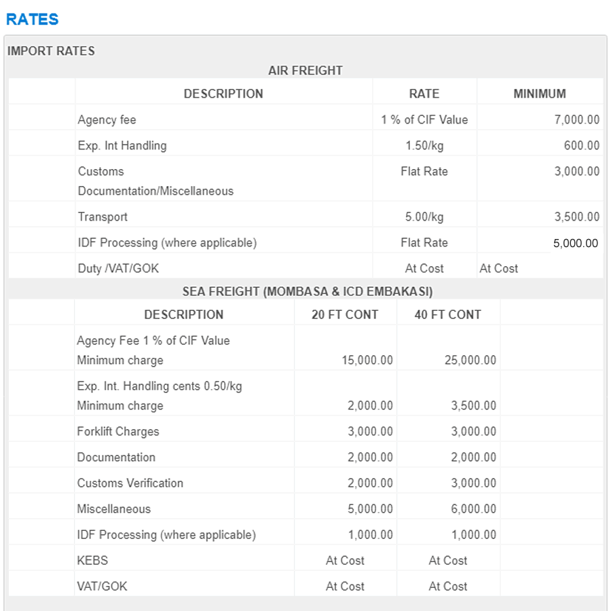Click the 7,000.00 minimum value

click(x=576, y=120)
